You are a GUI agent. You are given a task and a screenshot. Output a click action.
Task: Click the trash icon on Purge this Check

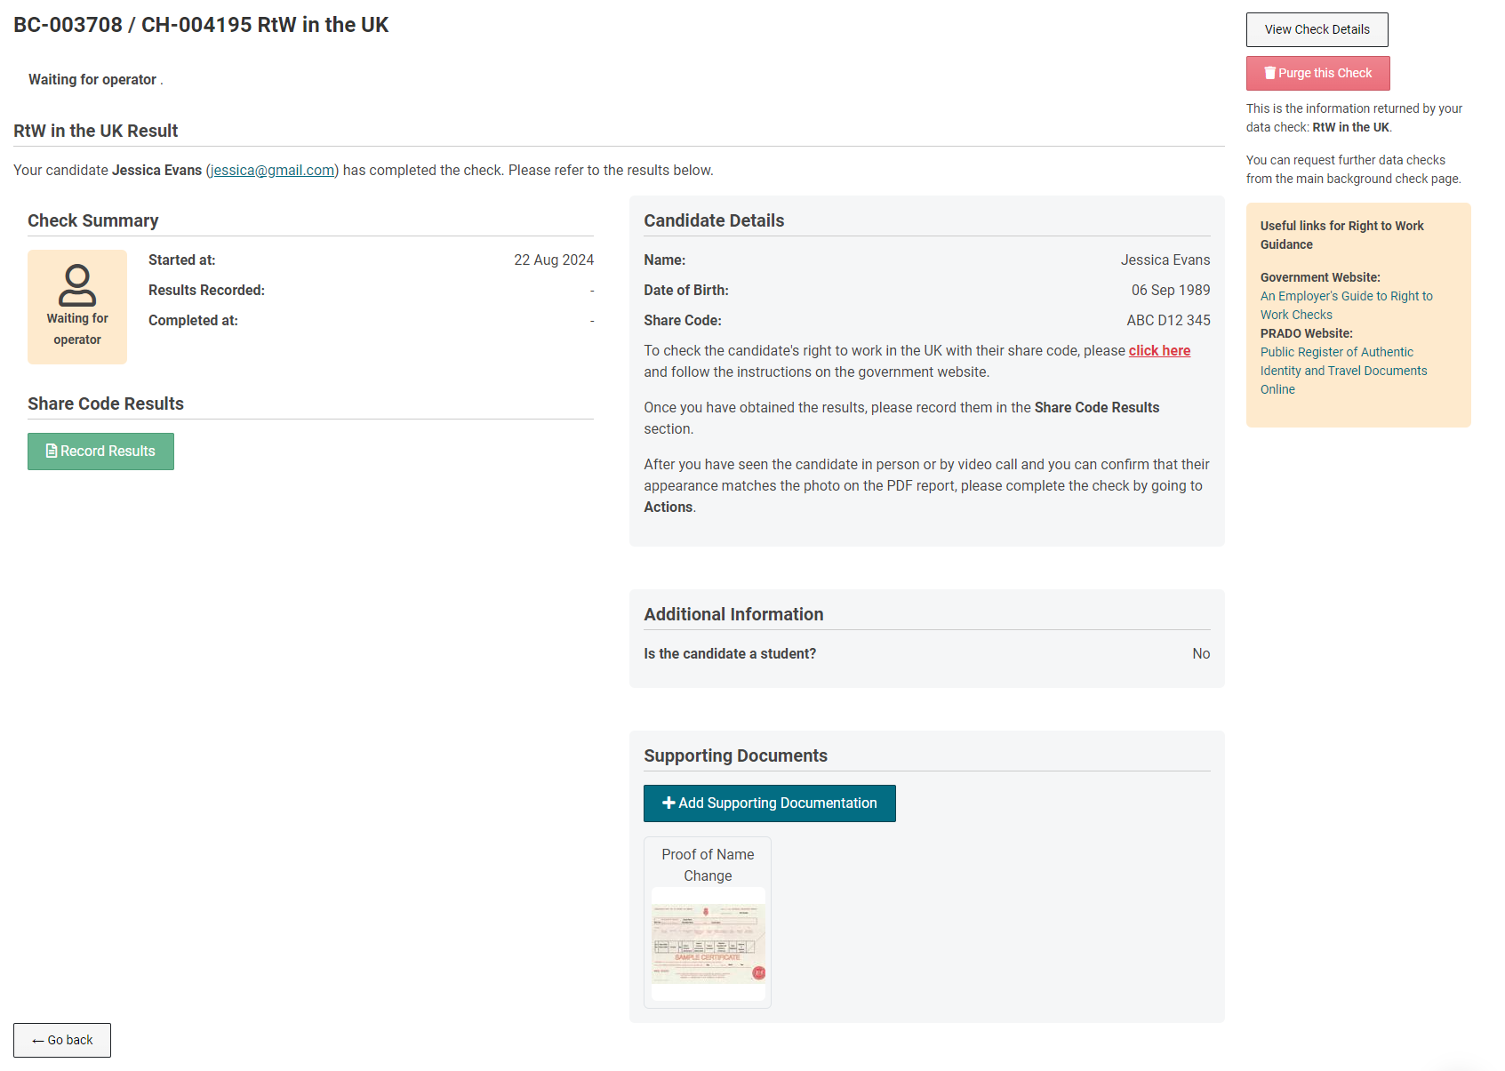pyautogui.click(x=1269, y=73)
